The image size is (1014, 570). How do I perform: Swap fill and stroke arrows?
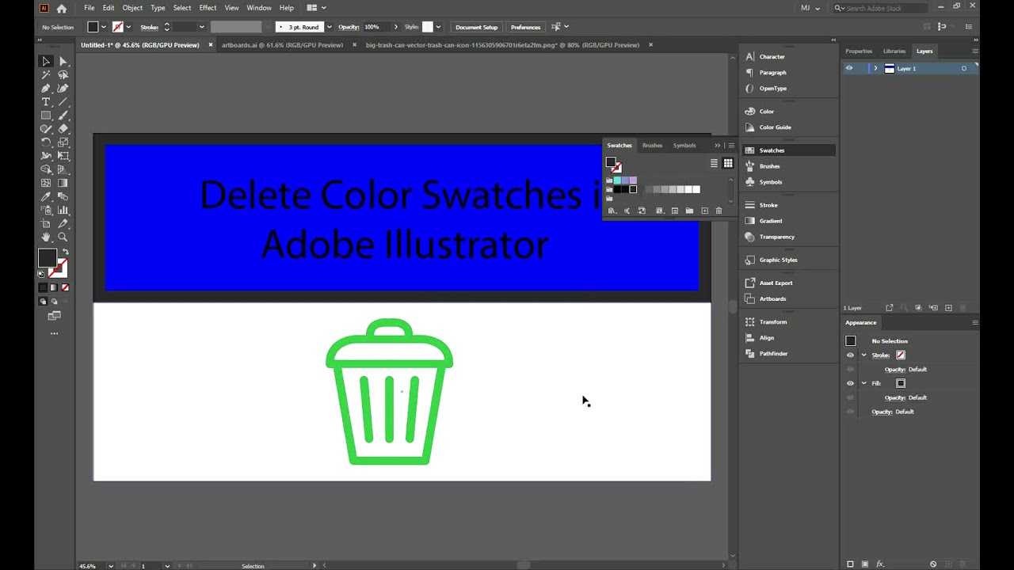66,252
